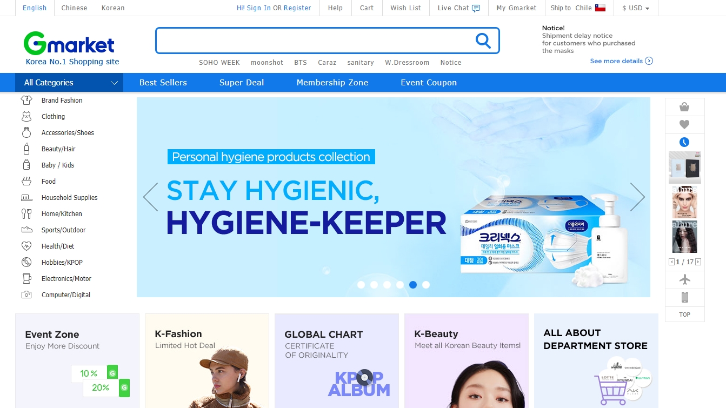
Task: Switch to the Best Sellers tab
Action: click(163, 82)
